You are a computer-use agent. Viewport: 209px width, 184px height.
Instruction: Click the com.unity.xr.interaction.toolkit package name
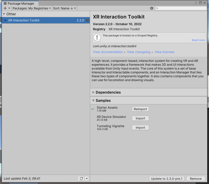point(115,46)
